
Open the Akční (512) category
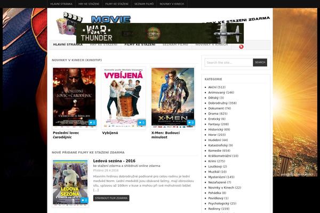(217, 87)
